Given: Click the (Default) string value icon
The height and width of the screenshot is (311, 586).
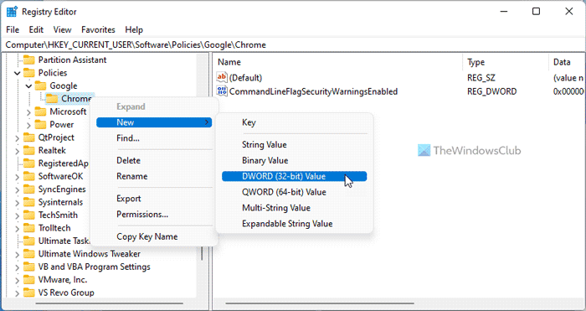Looking at the screenshot, I should point(222,77).
